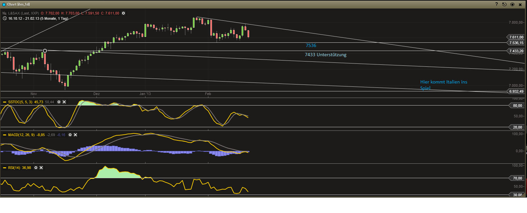Close the Chart (6m,1d) window
Image resolution: width=527 pixels, height=213 pixels.
[x=520, y=5]
